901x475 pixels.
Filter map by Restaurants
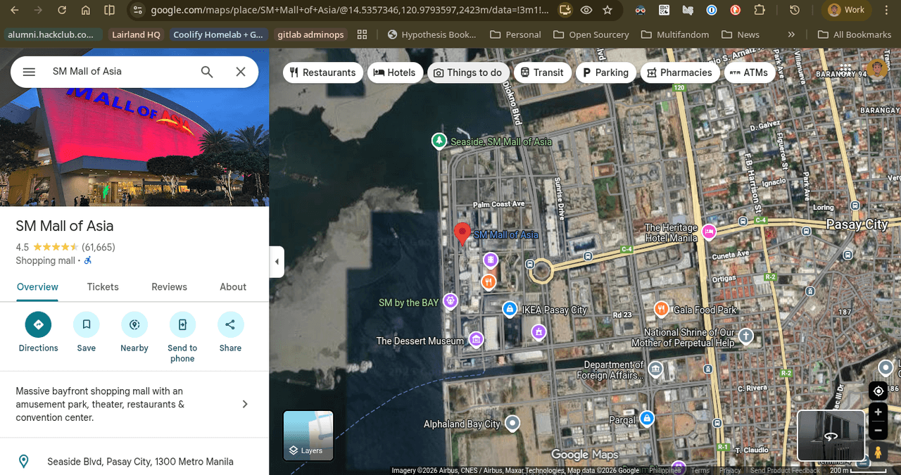323,72
